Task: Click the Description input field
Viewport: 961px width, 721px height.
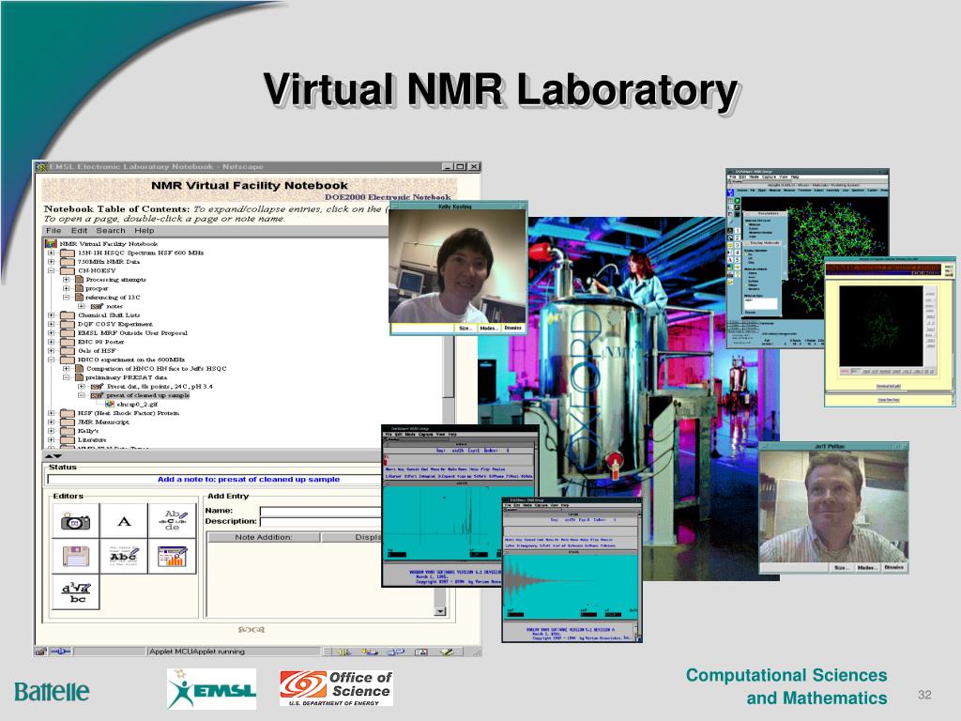Action: coord(321,522)
